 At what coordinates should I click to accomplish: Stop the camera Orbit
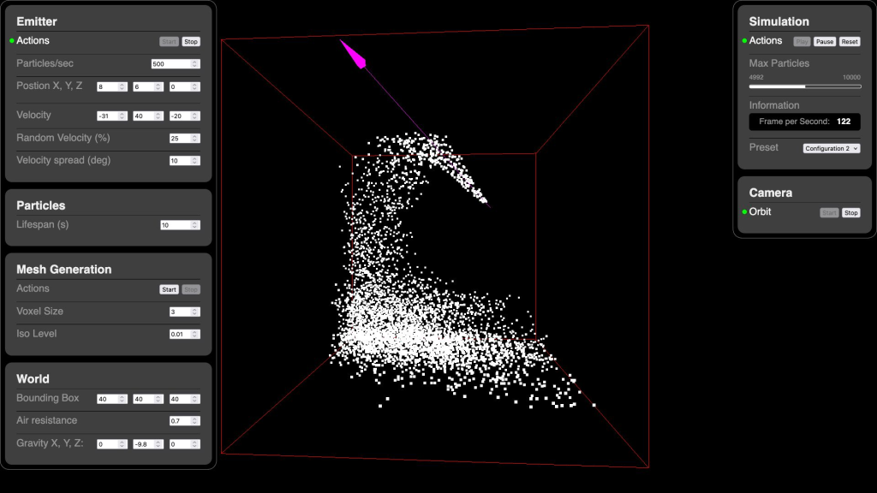(x=850, y=212)
